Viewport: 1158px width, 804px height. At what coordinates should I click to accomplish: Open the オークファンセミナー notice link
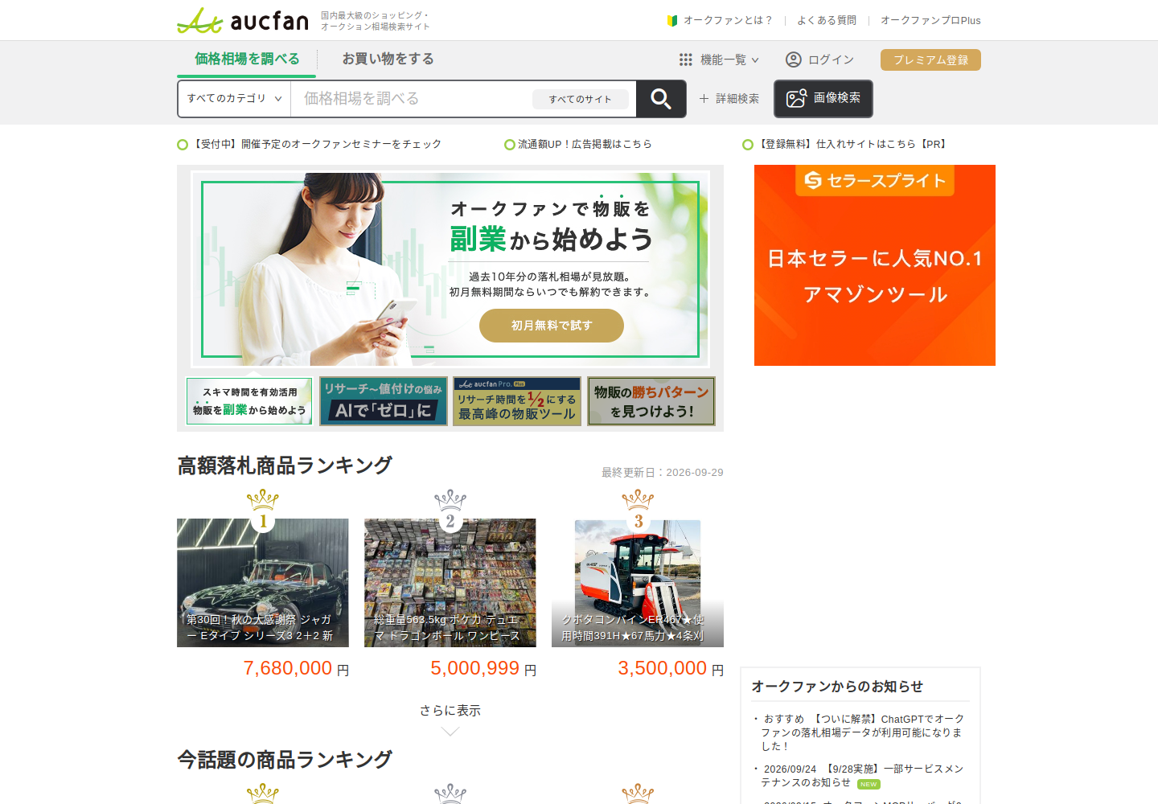click(x=310, y=144)
